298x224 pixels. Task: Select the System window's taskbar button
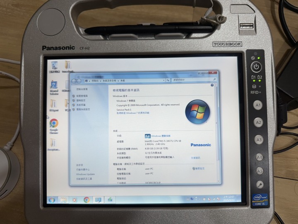pos(98,200)
